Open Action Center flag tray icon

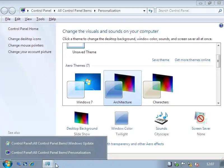click(x=183, y=164)
